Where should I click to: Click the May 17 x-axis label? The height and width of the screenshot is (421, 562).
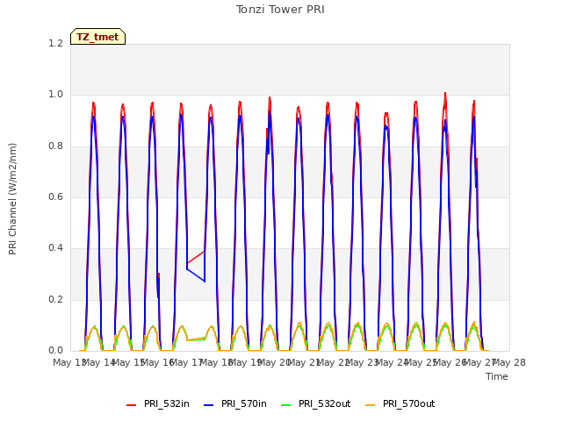click(x=187, y=362)
